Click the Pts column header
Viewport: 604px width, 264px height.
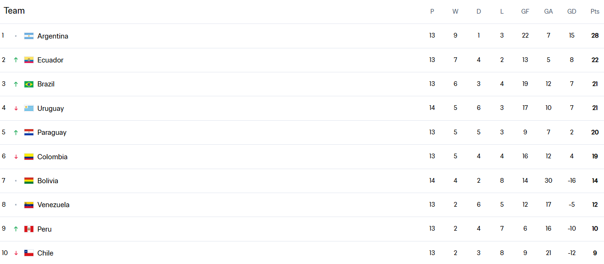click(595, 12)
